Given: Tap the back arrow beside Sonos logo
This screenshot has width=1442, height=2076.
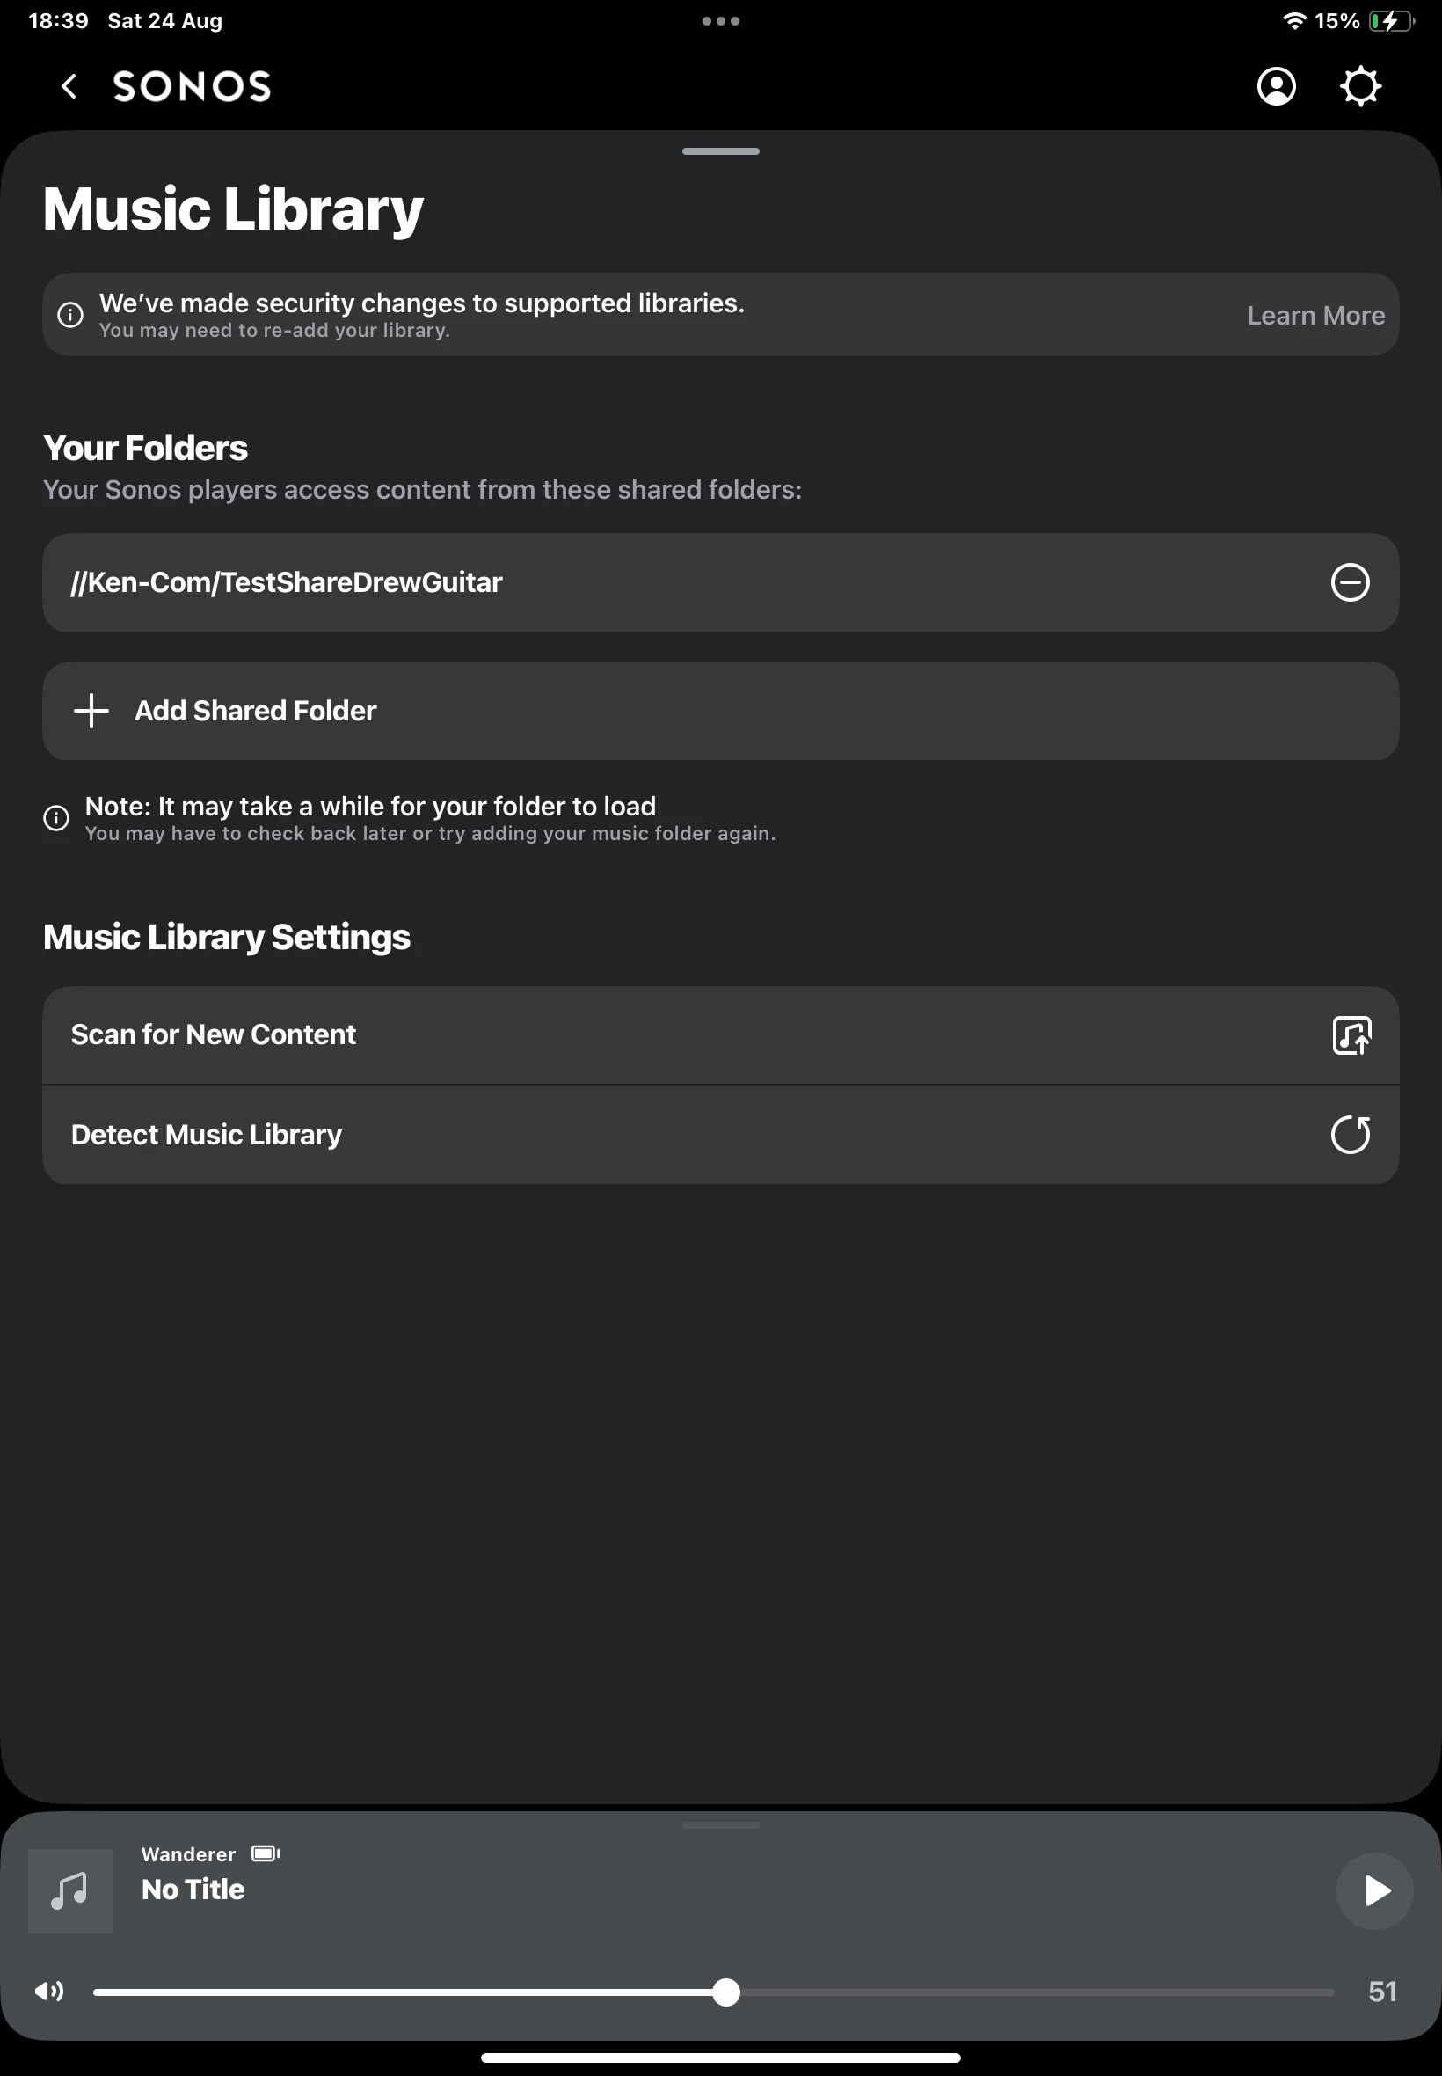Looking at the screenshot, I should tap(69, 87).
